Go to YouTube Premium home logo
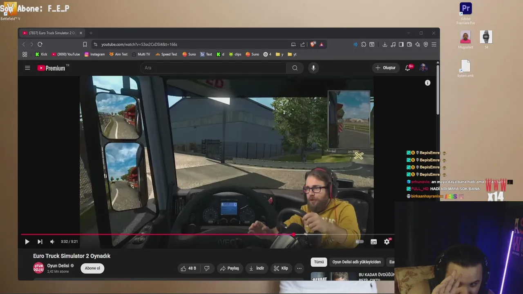 51,68
